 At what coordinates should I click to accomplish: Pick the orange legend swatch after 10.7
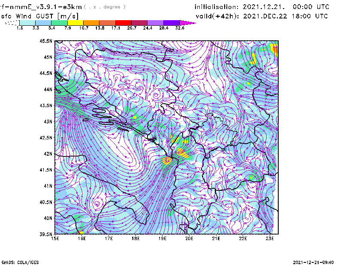(x=91, y=22)
